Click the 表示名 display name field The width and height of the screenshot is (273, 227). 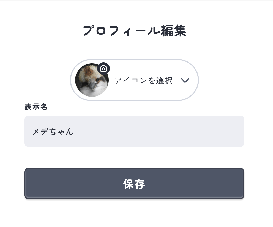click(x=134, y=131)
